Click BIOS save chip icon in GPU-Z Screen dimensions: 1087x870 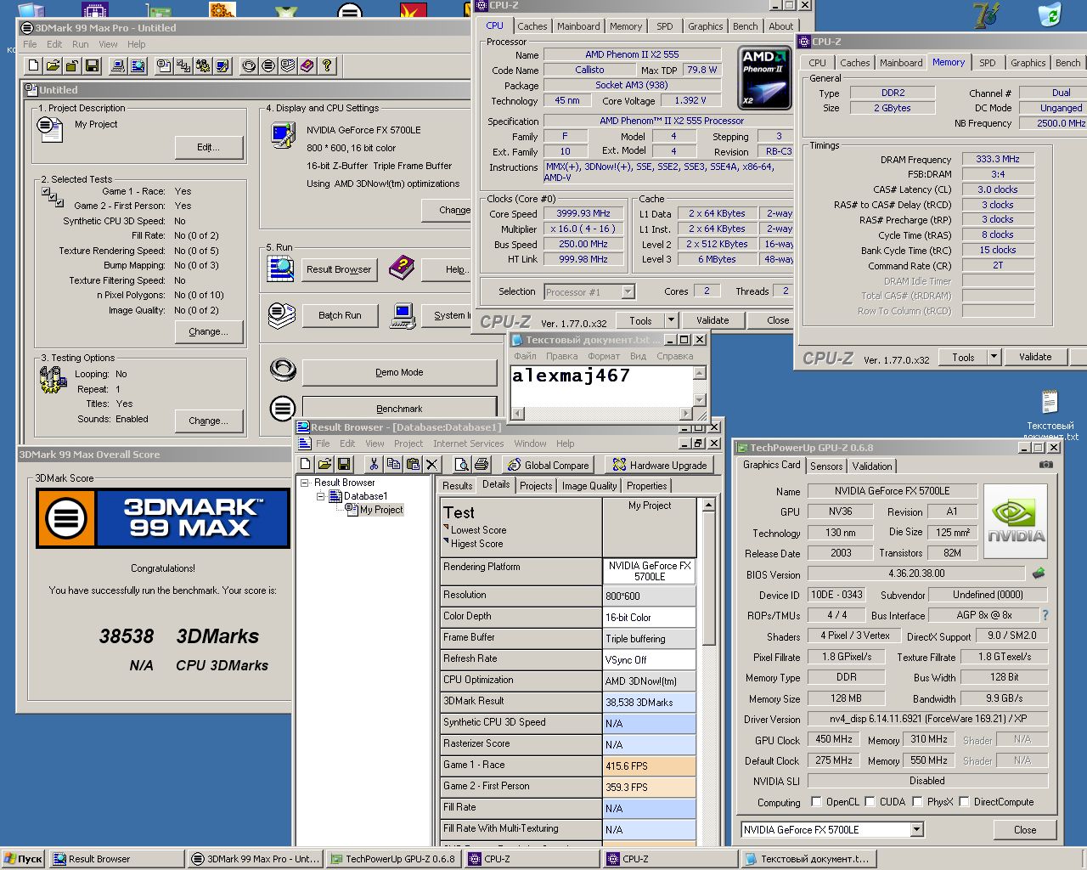click(1038, 573)
